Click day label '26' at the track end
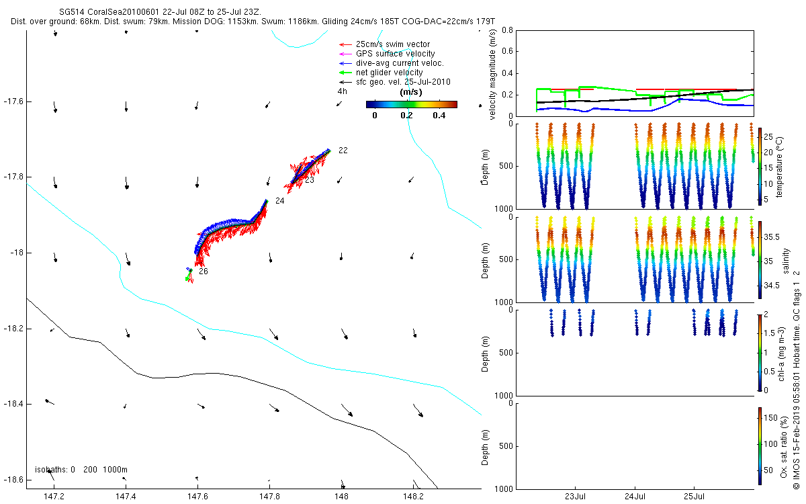 204,271
